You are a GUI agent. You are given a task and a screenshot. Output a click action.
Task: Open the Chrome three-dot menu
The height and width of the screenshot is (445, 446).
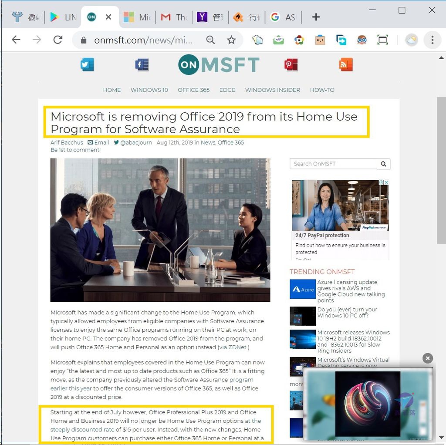tap(432, 40)
